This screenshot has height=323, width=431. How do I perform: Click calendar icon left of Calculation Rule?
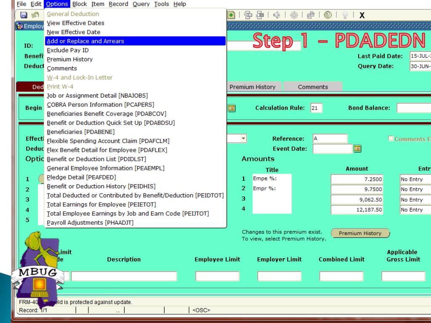click(x=231, y=108)
